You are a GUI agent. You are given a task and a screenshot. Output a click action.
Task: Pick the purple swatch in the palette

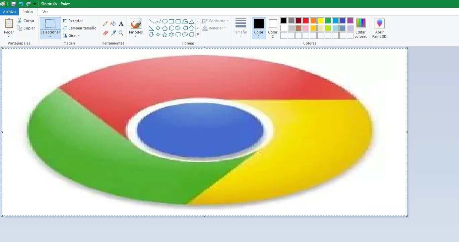(x=350, y=21)
